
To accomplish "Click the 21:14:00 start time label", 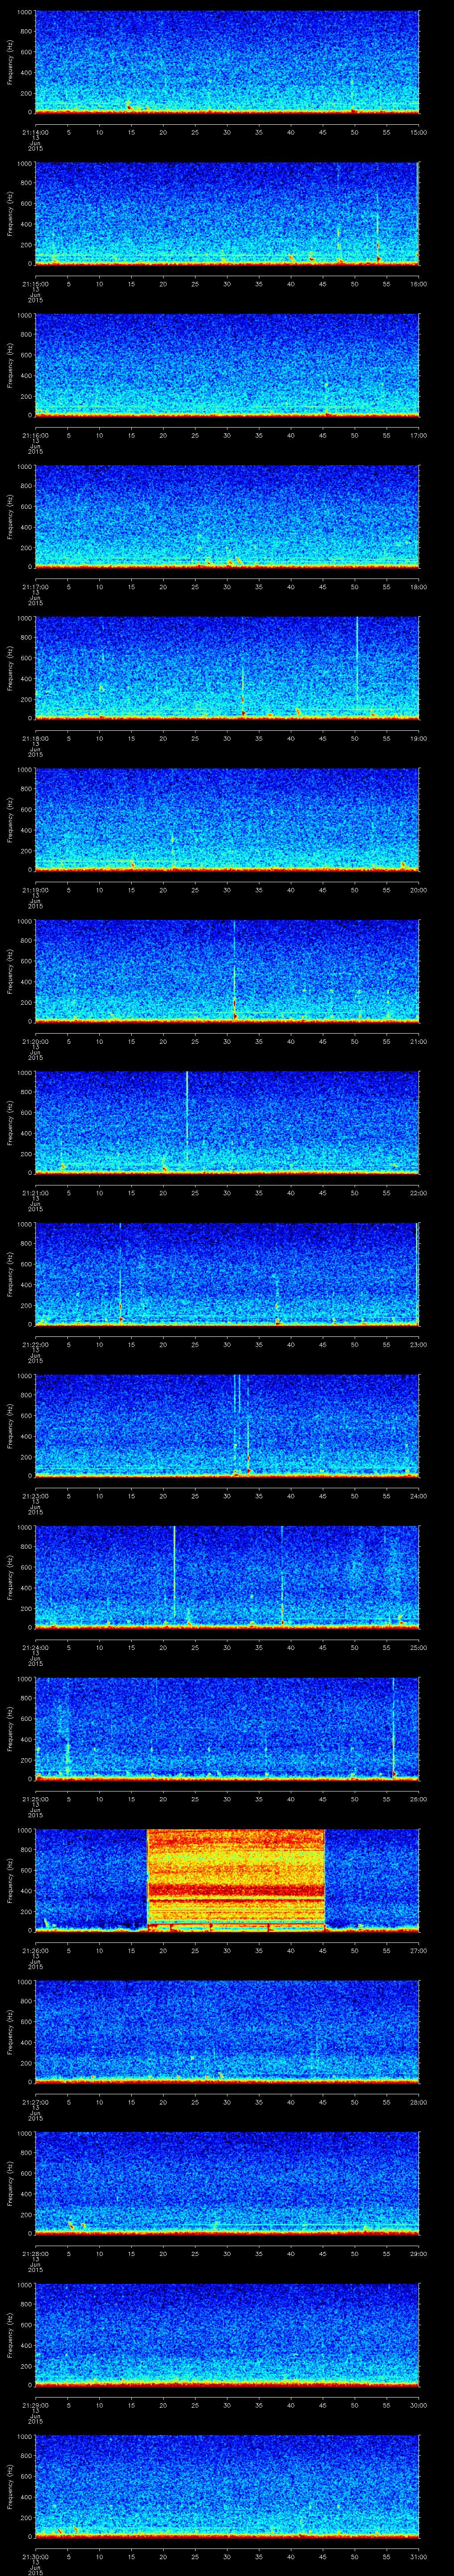I will (x=35, y=132).
